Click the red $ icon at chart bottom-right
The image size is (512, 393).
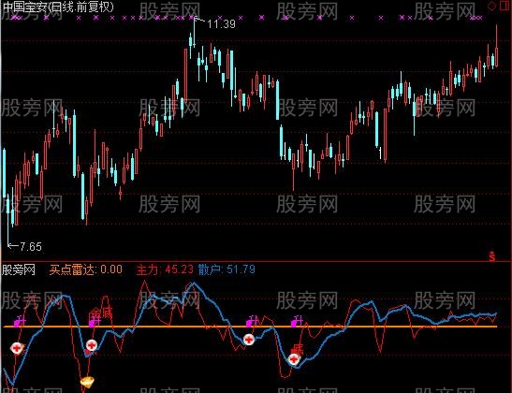[x=492, y=257]
